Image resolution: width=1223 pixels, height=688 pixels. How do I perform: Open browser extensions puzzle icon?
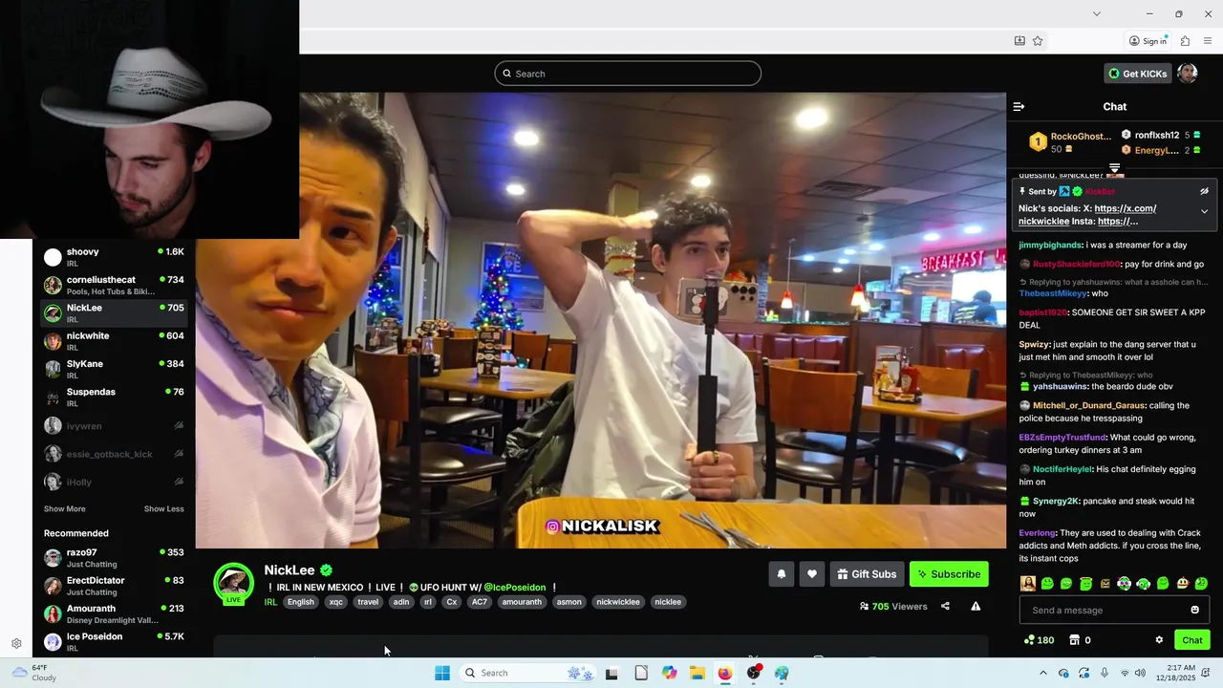1185,41
